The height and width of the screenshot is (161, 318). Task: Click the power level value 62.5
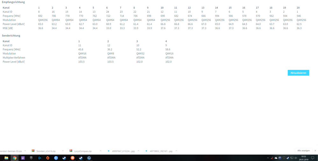point(299,24)
